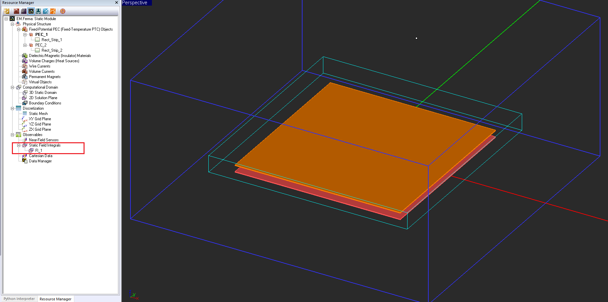
Task: Click the Permanent Magnets node icon
Action: 25,77
